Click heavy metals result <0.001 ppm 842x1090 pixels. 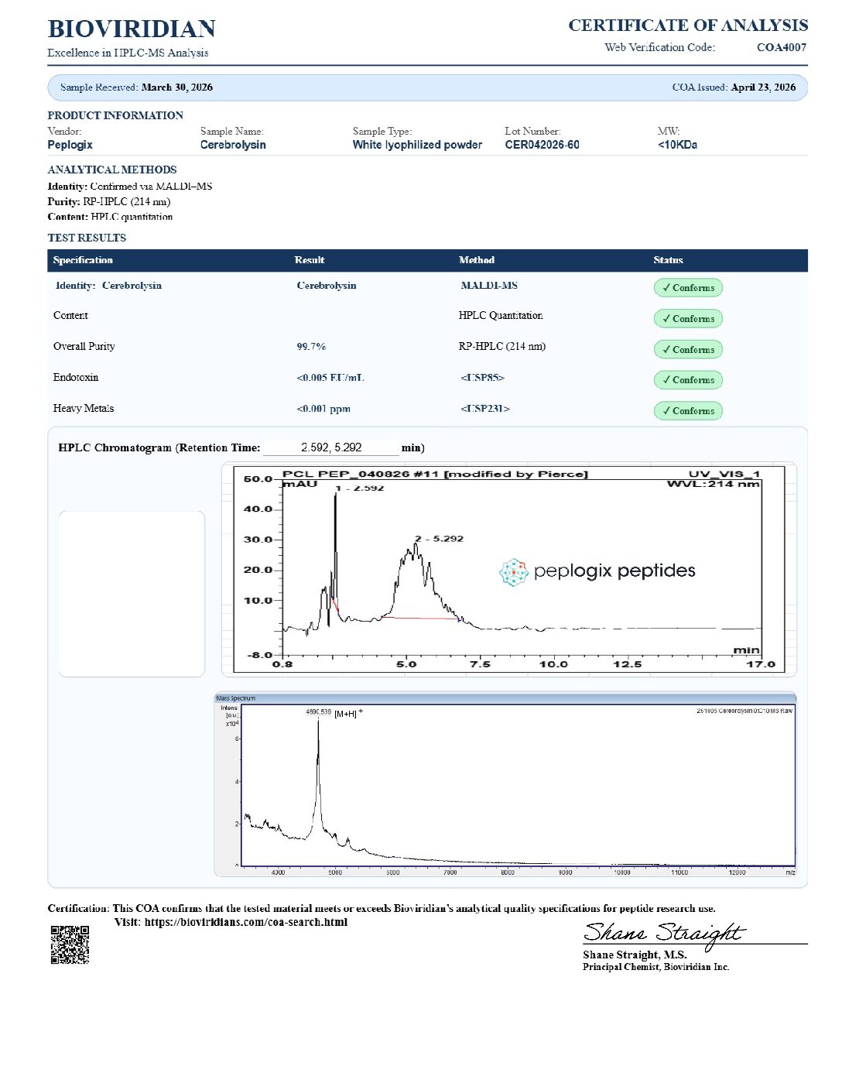[323, 409]
